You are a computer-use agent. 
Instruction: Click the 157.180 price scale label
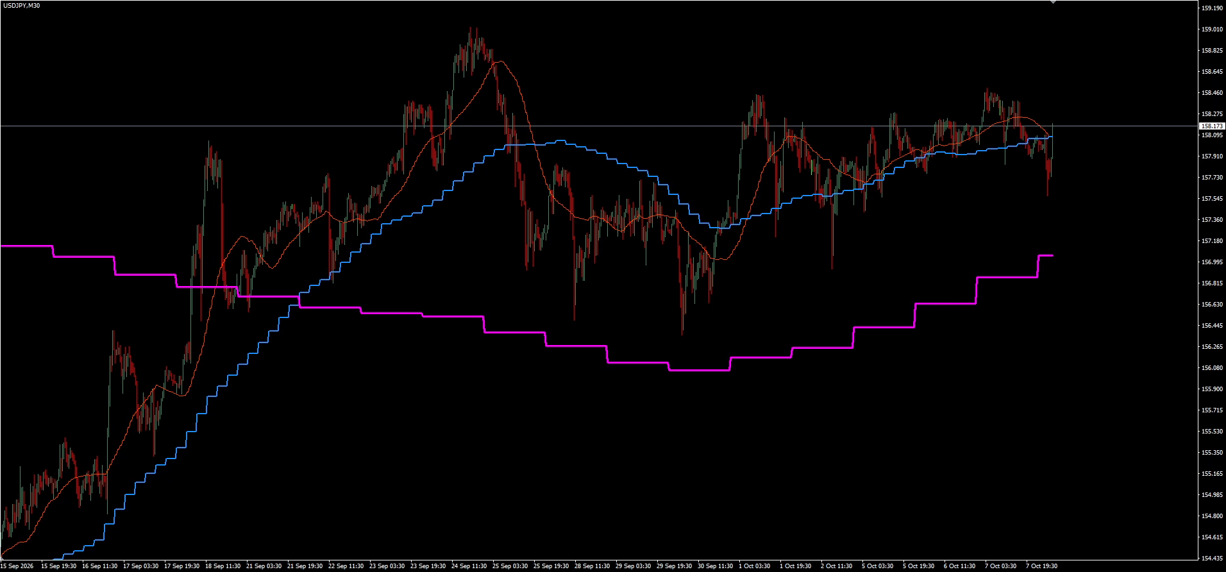pyautogui.click(x=1211, y=241)
